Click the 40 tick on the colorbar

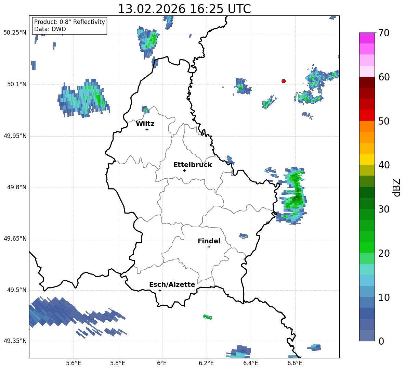[x=384, y=165]
